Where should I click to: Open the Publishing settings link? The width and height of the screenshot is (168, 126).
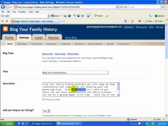click(22, 44)
